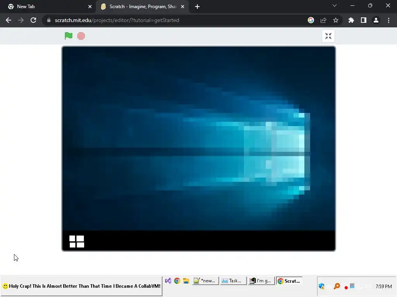This screenshot has width=397, height=297.
Task: Select the Scratch - Imagine, Program tab
Action: (142, 7)
